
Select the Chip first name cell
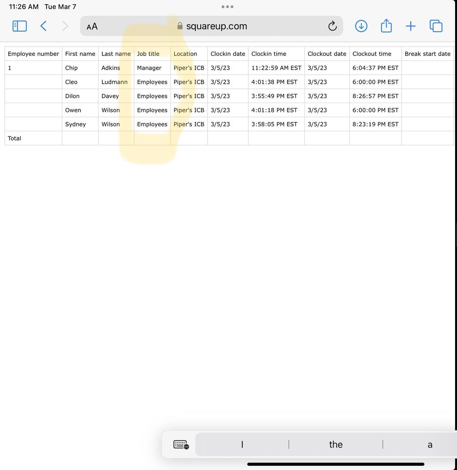pos(71,68)
